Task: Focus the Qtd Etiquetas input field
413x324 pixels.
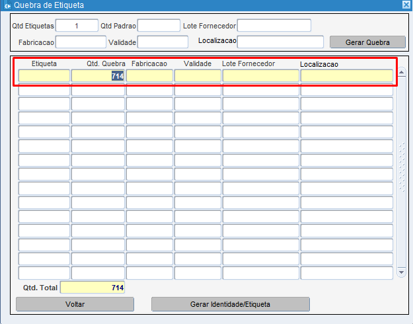Action: pos(77,26)
